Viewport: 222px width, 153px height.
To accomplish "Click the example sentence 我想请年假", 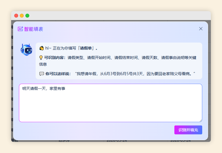I will coord(135,74).
